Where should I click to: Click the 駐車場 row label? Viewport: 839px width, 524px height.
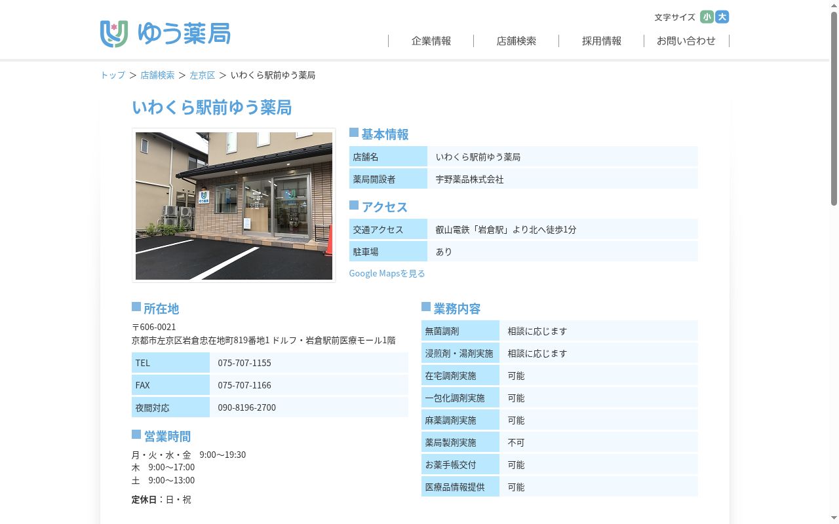388,252
